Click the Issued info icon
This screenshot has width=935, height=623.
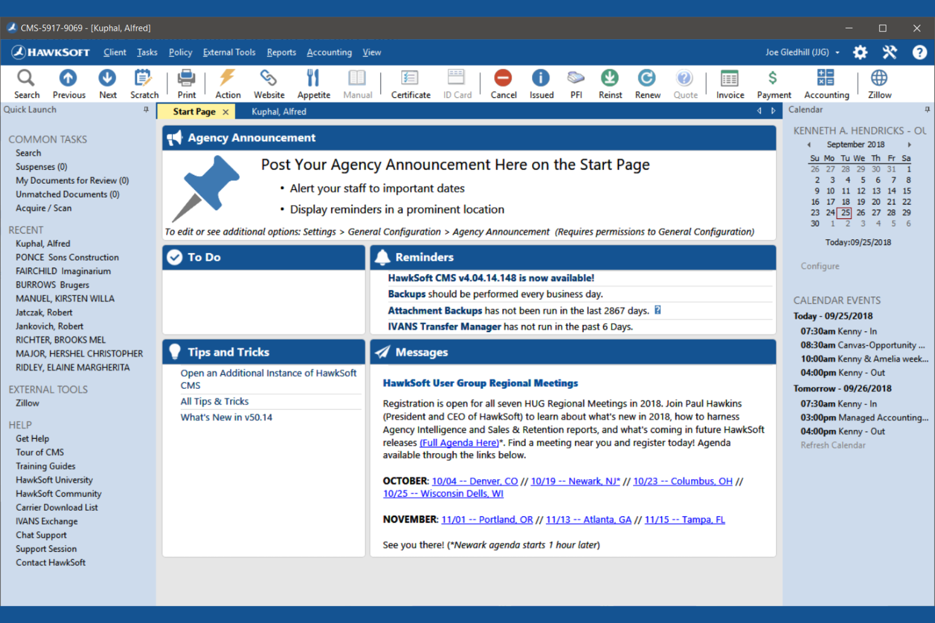[x=541, y=84]
